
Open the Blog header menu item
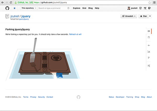pos(91,8)
